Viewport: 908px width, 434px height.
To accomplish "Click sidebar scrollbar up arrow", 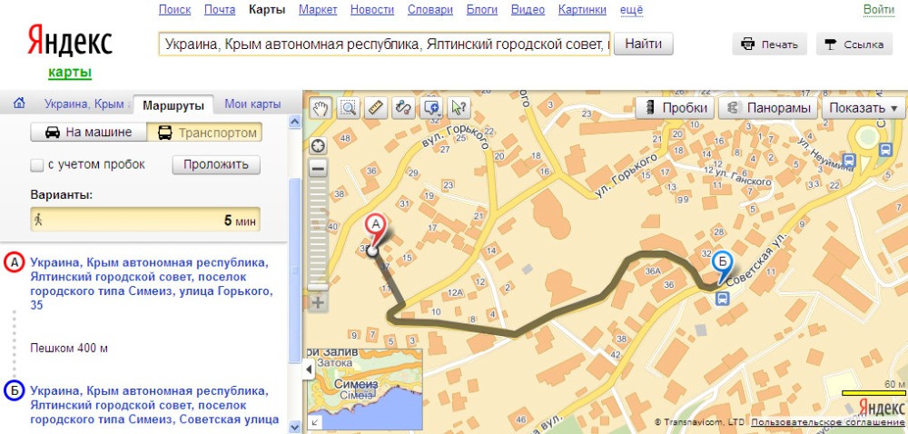I will pyautogui.click(x=295, y=122).
